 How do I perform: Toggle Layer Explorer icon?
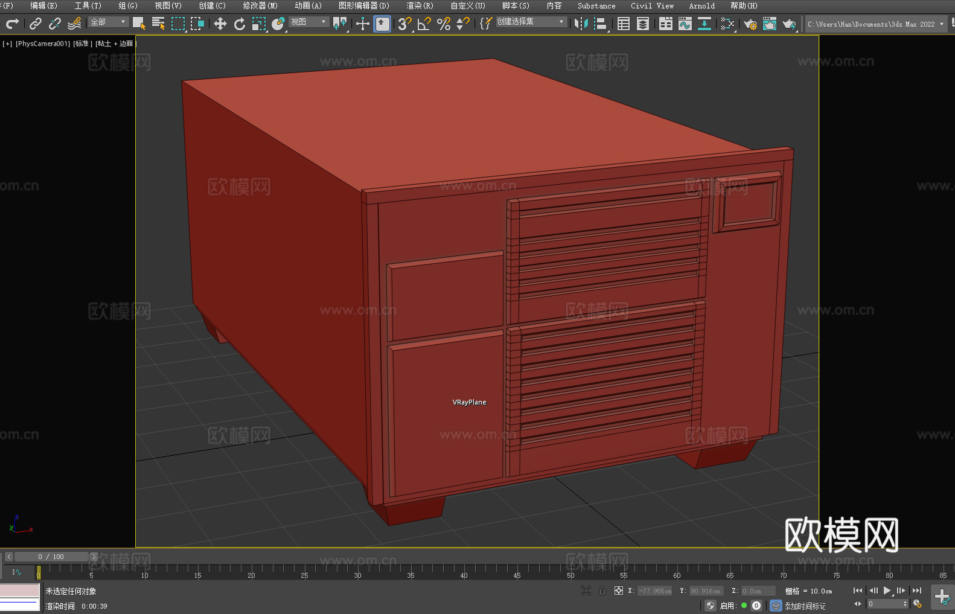(x=643, y=24)
